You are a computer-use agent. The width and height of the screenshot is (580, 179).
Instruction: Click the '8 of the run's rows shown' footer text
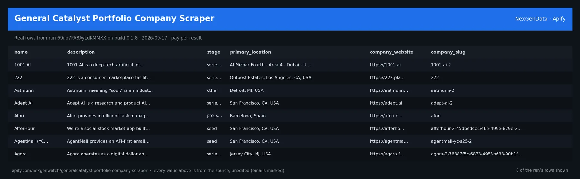click(x=542, y=170)
